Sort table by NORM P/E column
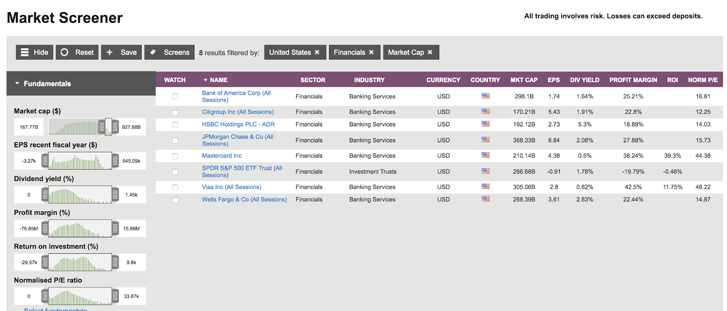Viewport: 727px width, 311px height. (702, 80)
